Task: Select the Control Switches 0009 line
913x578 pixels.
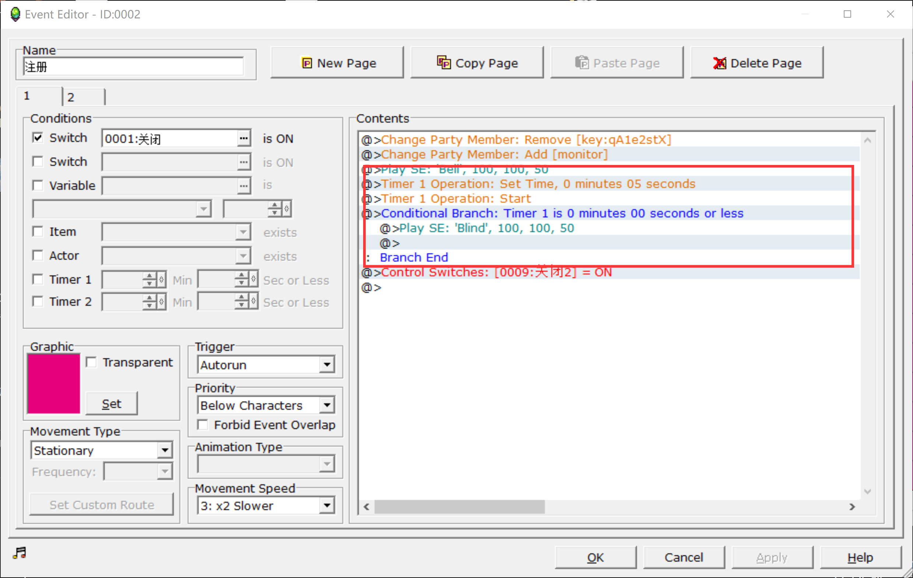Action: click(610, 272)
